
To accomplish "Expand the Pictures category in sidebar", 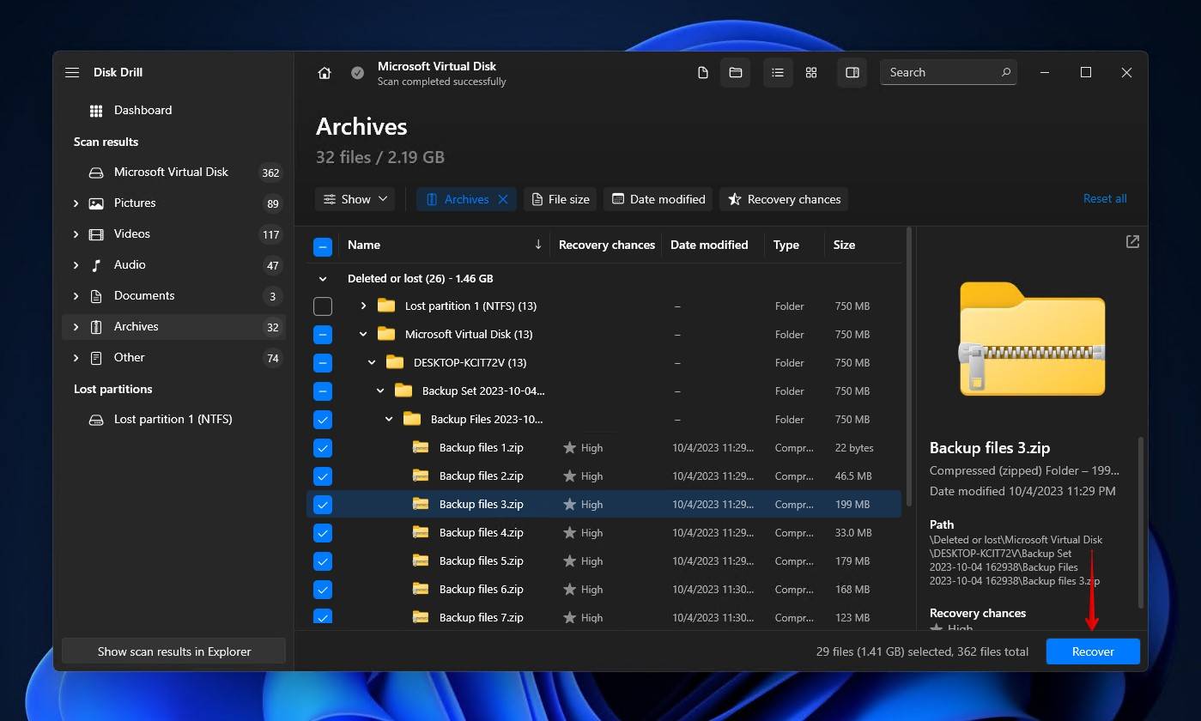I will pos(76,203).
